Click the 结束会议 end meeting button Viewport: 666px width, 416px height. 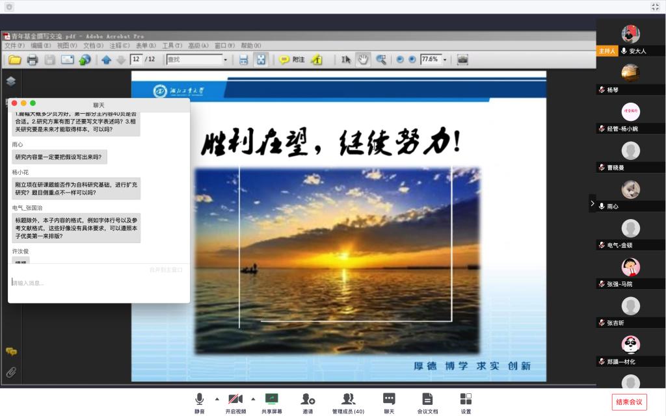click(x=629, y=402)
